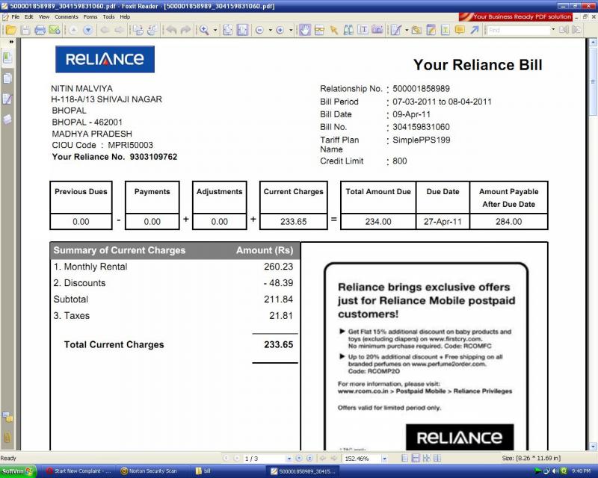This screenshot has width=598, height=478.
Task: Zoom in using the plus circle button
Action: click(x=280, y=30)
